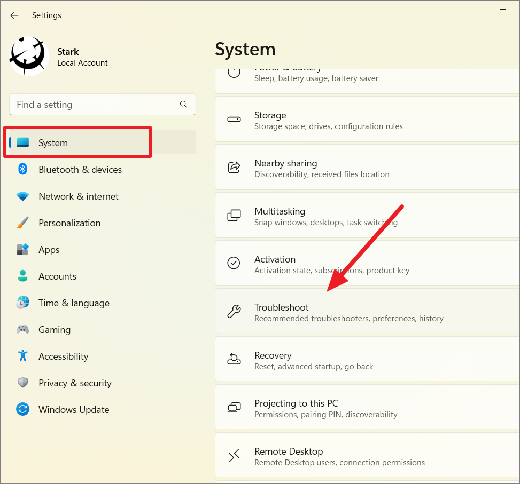This screenshot has width=520, height=484.
Task: Open Windows Update settings
Action: coord(103,410)
